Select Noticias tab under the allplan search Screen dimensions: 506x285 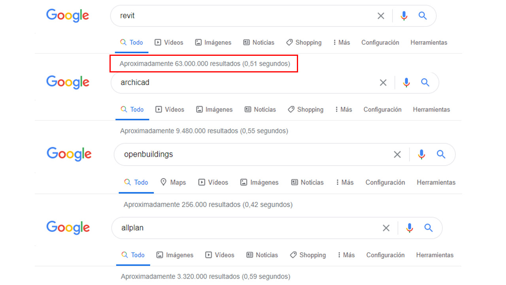click(262, 255)
